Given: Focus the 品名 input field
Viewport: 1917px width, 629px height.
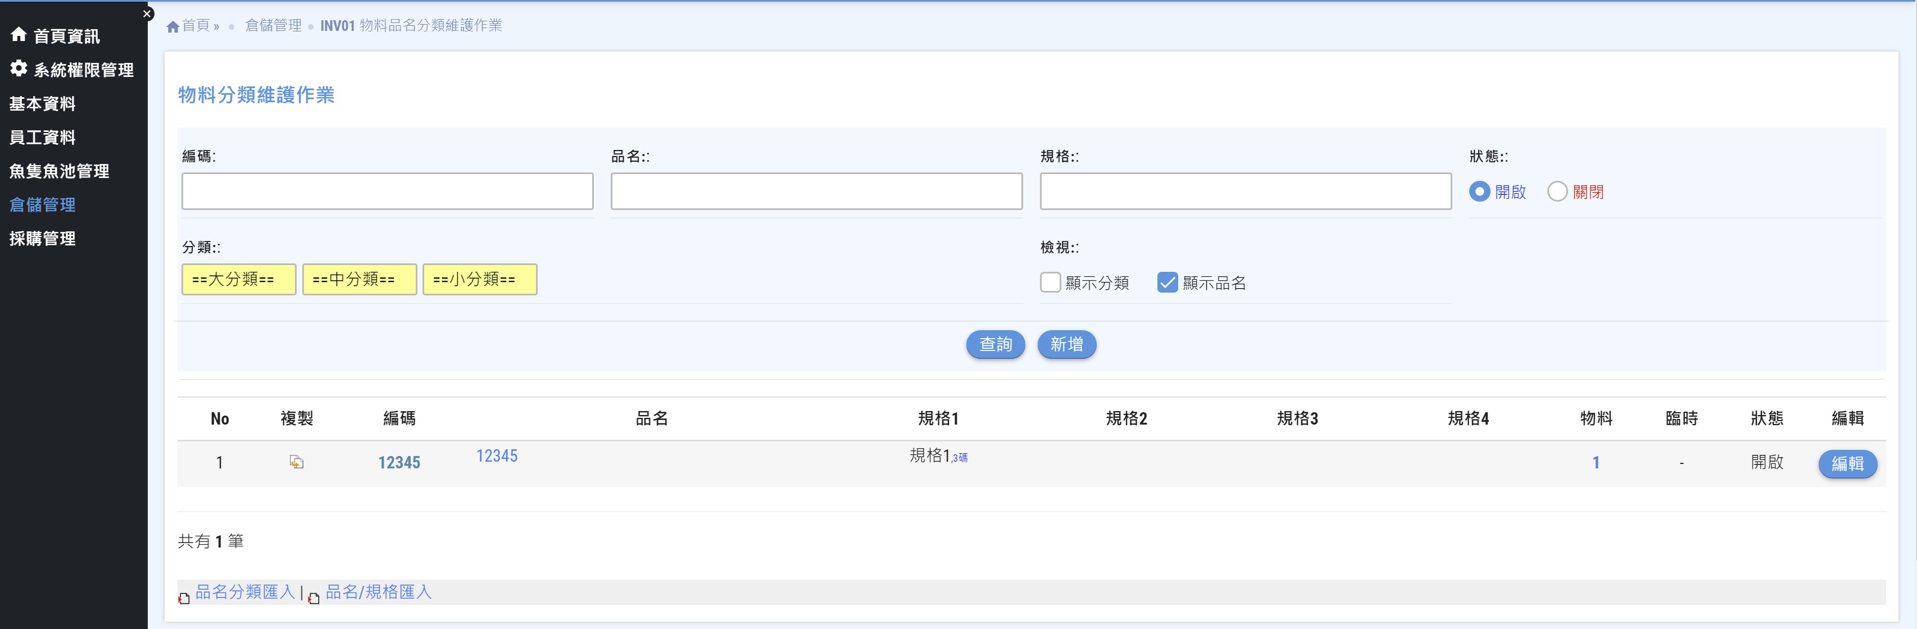Looking at the screenshot, I should 816,192.
